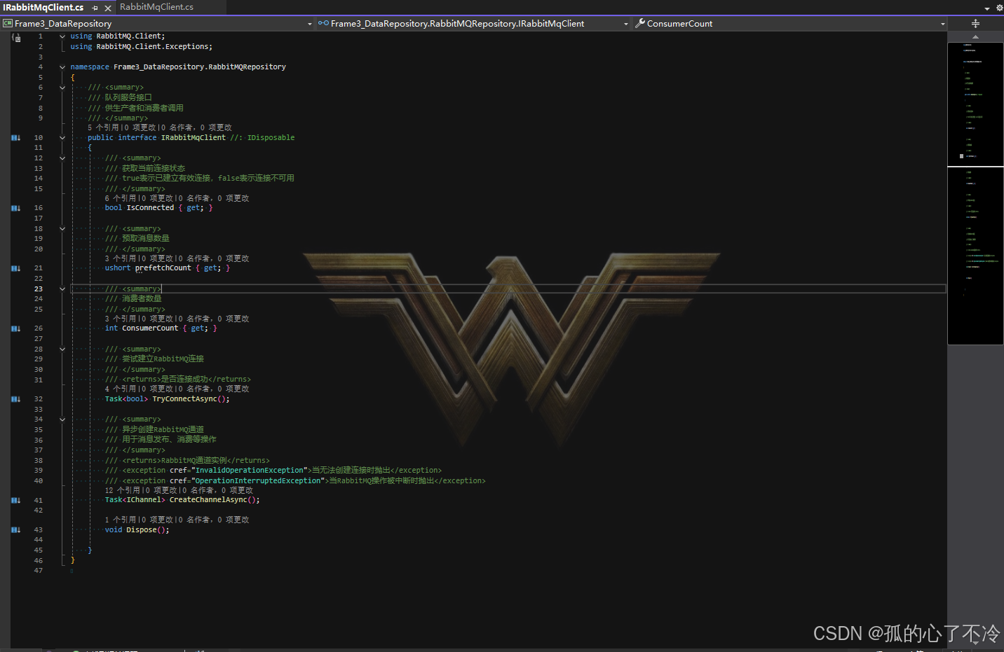Close the IRabbitMqClient.cs tab with its X
1004x652 pixels.
pyautogui.click(x=107, y=8)
